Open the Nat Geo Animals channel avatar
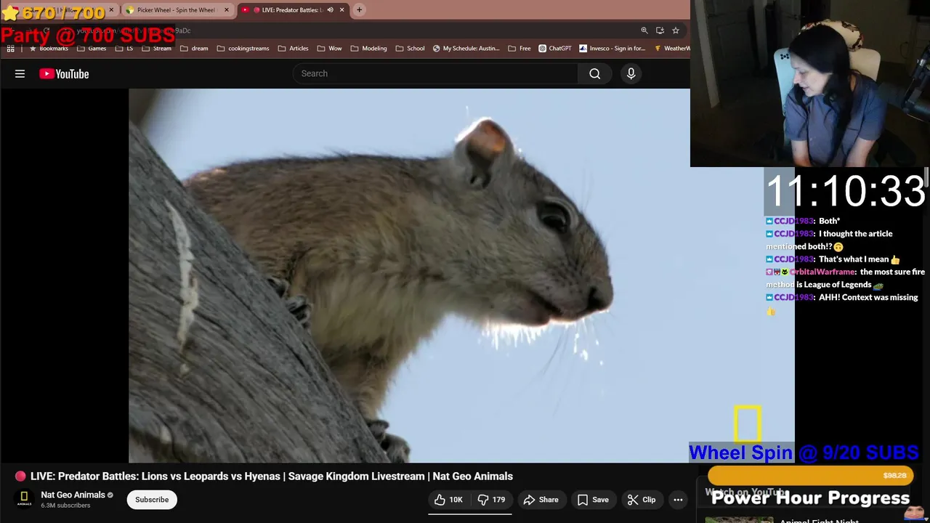The image size is (930, 523). point(24,499)
